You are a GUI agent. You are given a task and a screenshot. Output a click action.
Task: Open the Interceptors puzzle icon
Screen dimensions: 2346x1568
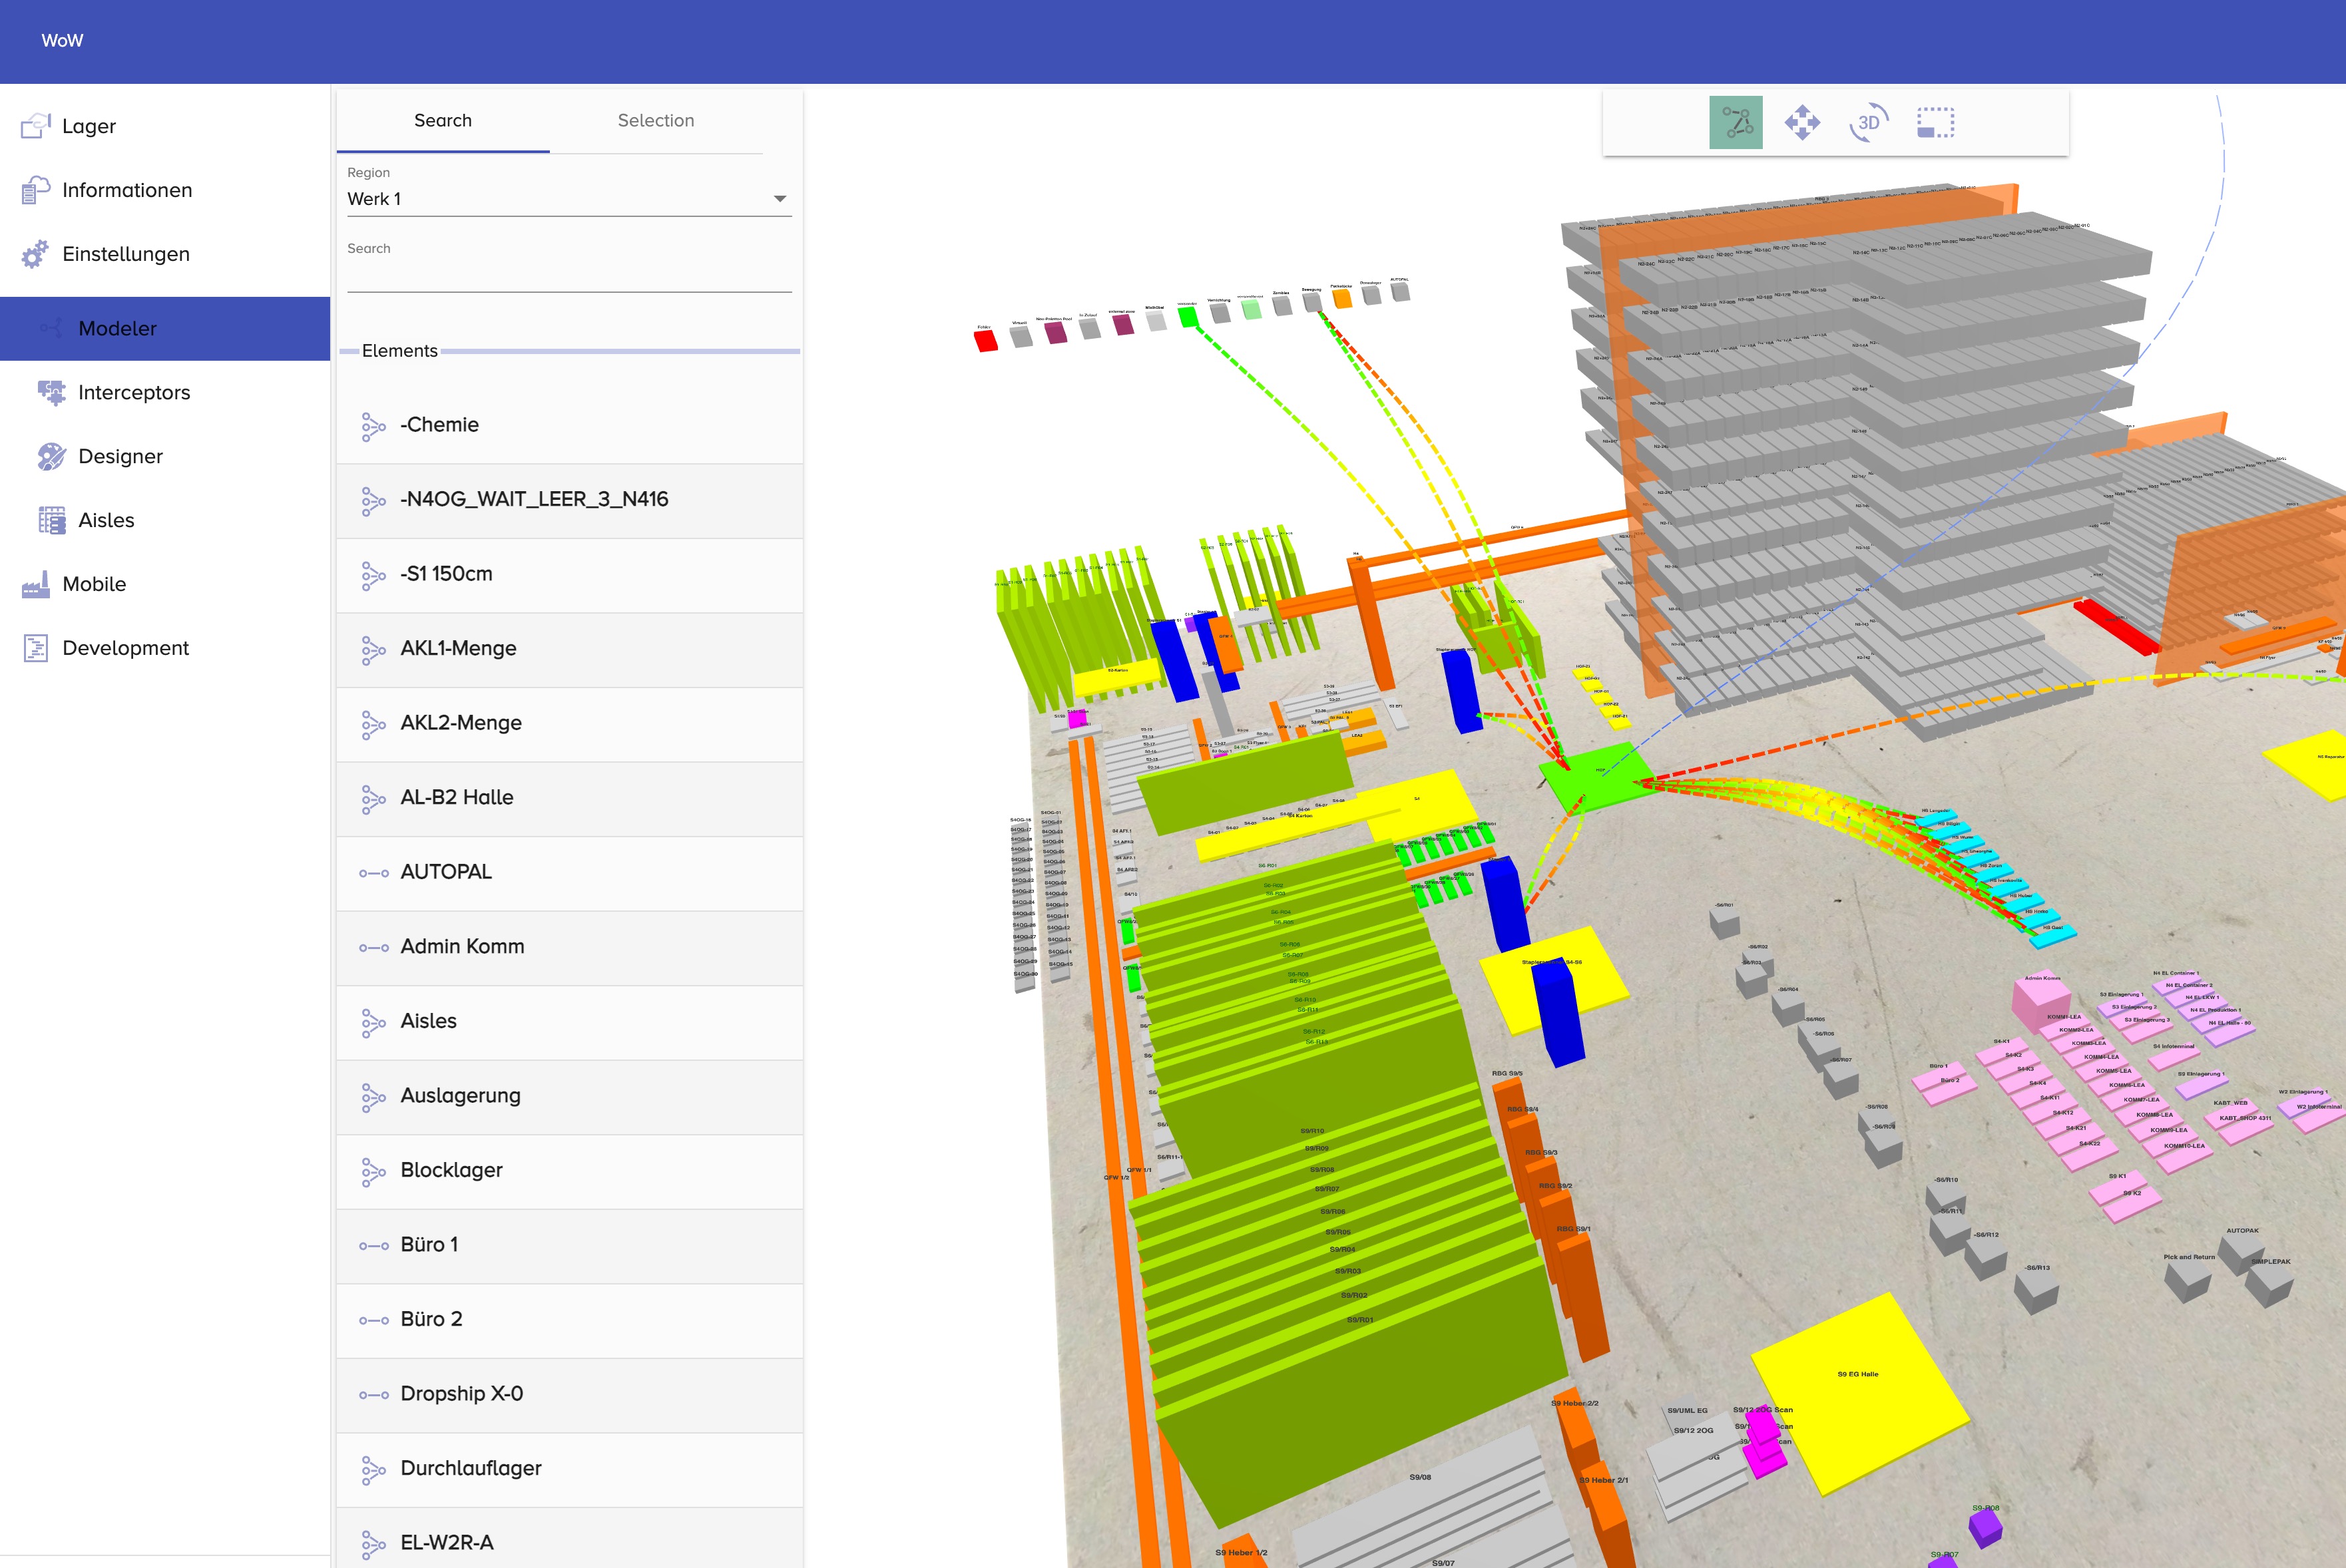[51, 392]
